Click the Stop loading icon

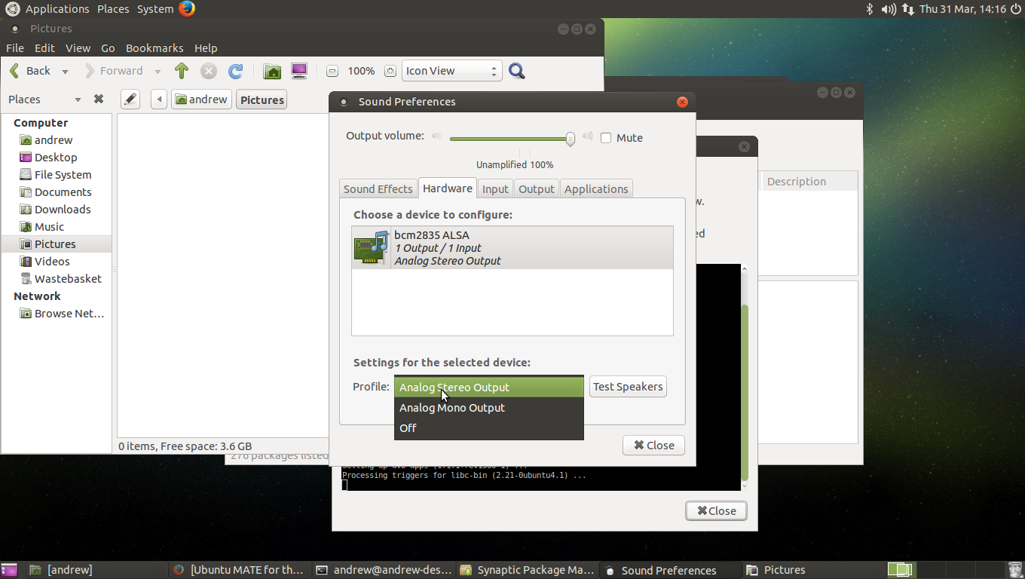[x=209, y=71]
